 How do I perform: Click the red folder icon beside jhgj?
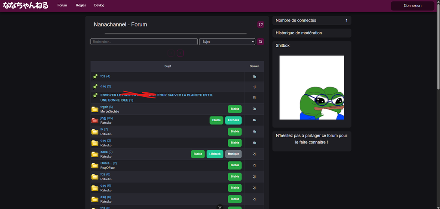coord(95,120)
